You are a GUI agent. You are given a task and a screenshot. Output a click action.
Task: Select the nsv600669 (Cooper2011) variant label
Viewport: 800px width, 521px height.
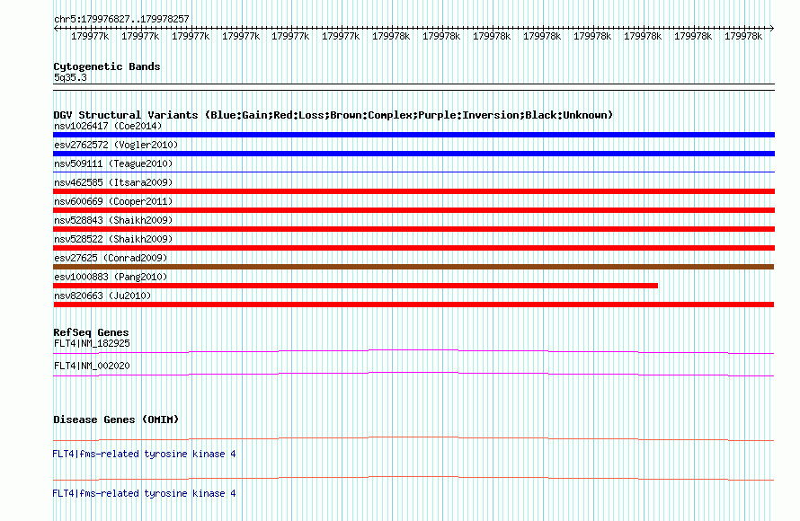(113, 201)
